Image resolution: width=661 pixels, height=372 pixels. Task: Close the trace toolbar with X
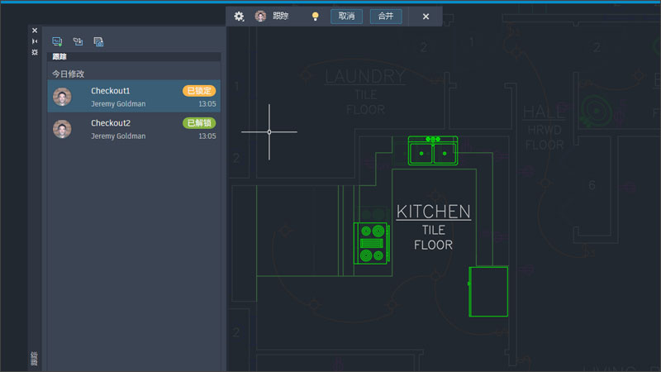(x=426, y=17)
